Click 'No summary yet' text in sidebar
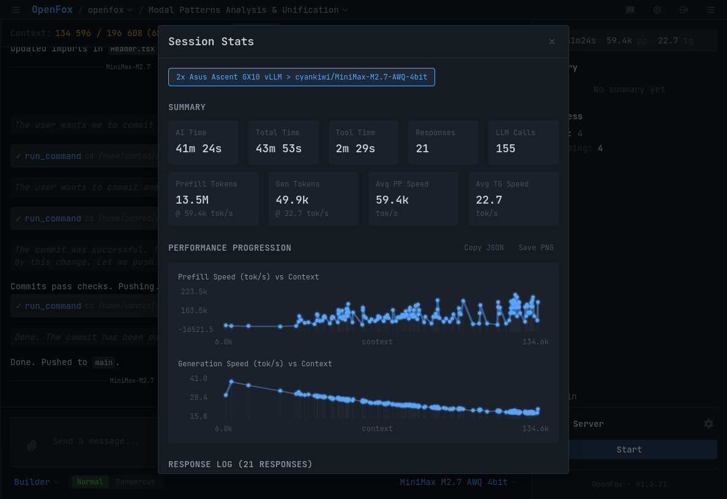The width and height of the screenshot is (727, 499). [x=629, y=89]
